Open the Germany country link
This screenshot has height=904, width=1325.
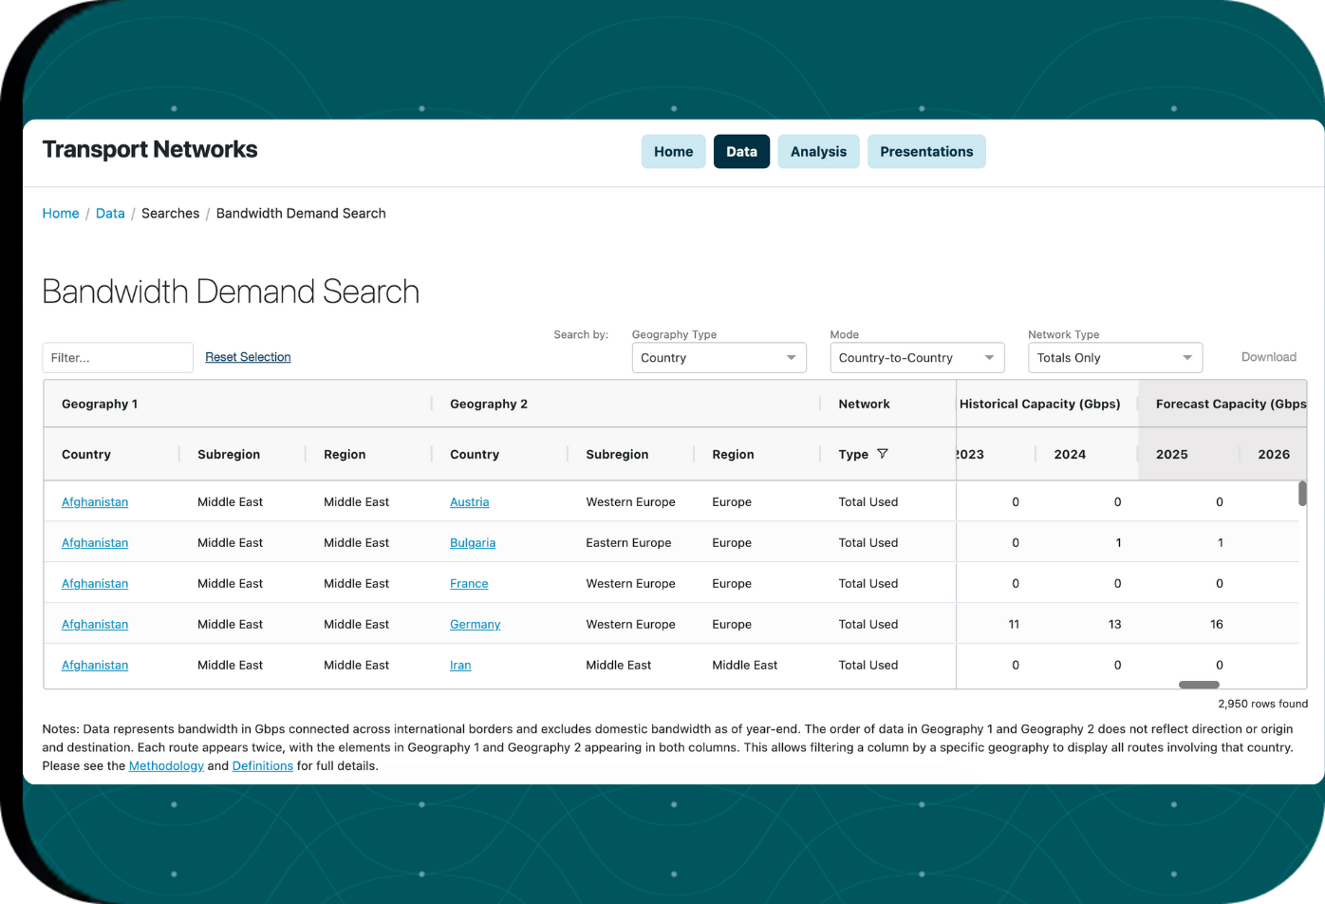tap(475, 625)
